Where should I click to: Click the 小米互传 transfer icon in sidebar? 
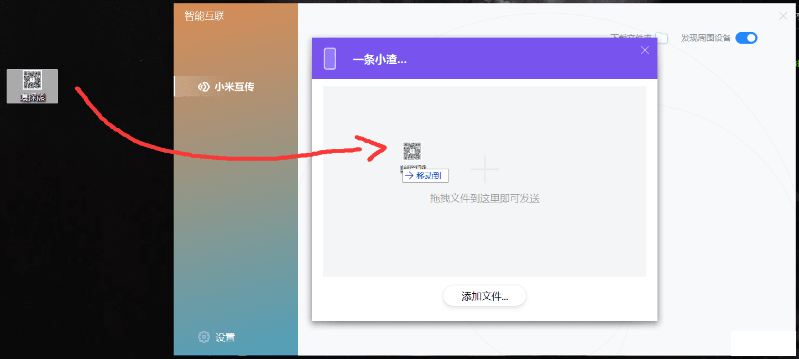(x=204, y=87)
